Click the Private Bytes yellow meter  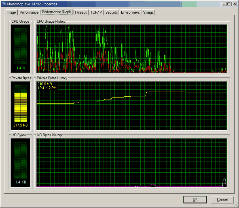tap(21, 107)
